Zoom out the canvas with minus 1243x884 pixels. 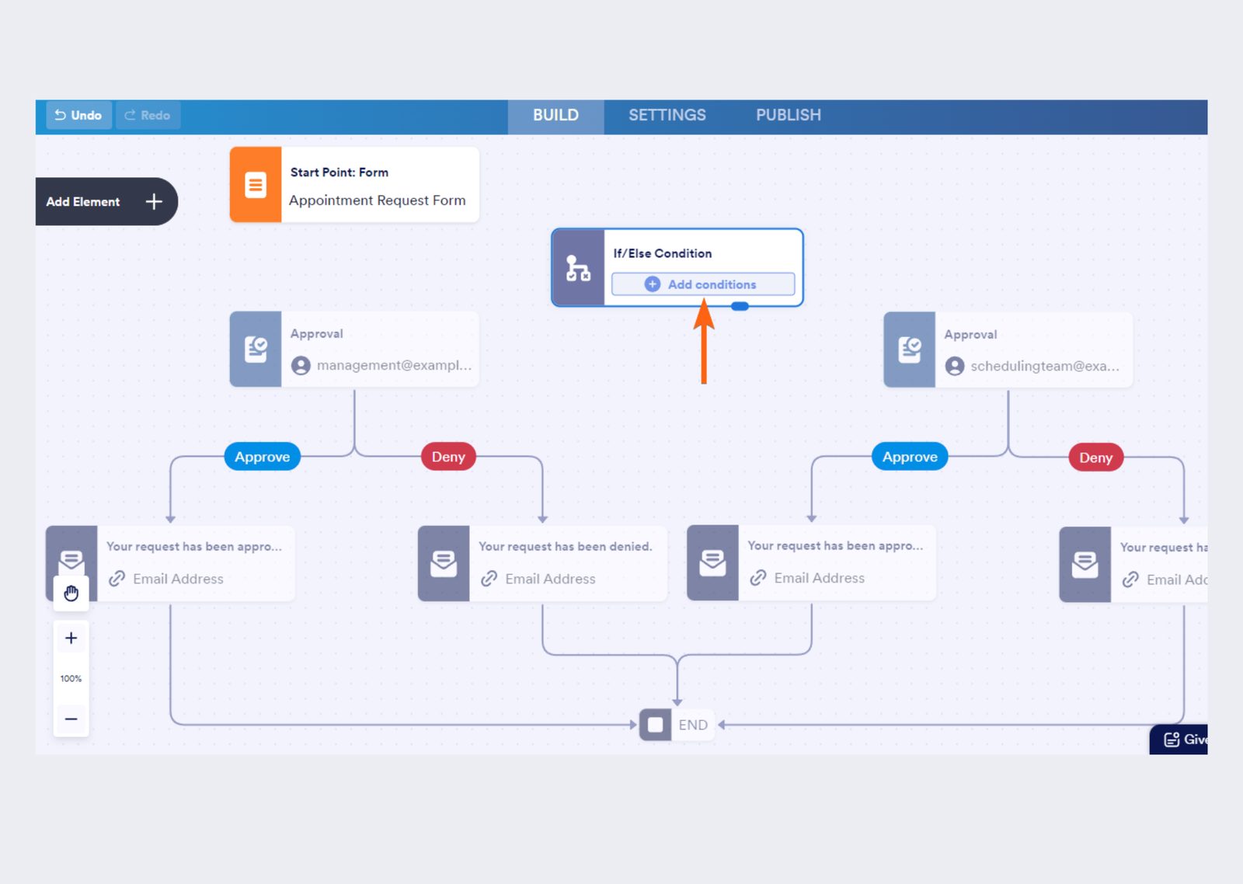[71, 719]
